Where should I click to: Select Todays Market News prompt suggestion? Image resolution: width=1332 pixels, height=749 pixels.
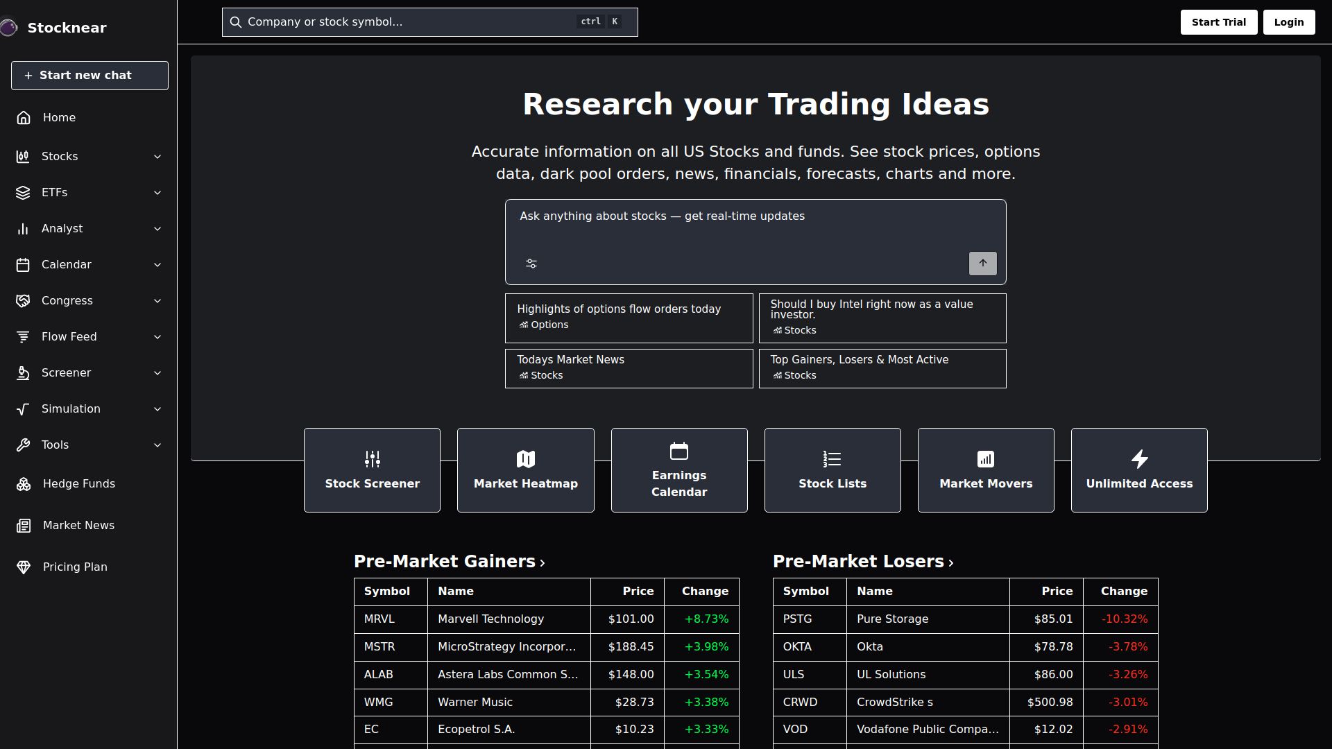pos(629,368)
